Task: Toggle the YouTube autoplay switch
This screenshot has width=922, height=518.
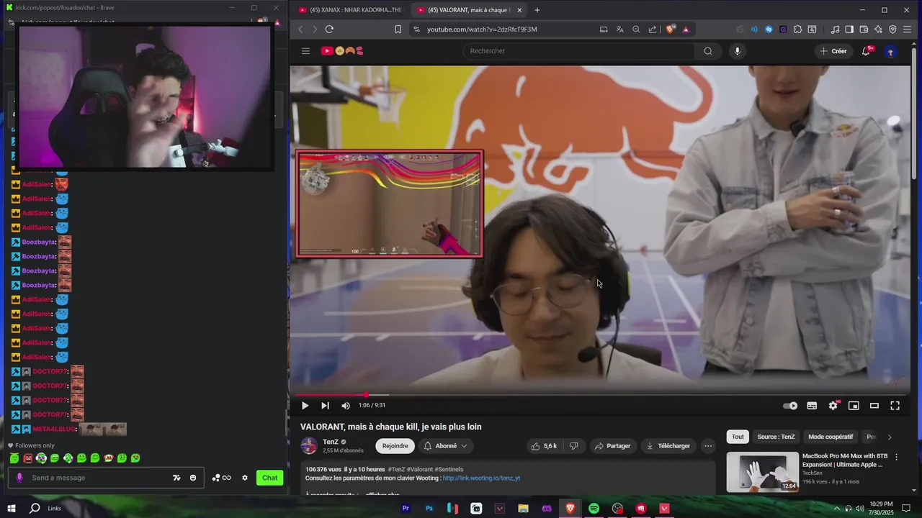Action: click(x=790, y=406)
